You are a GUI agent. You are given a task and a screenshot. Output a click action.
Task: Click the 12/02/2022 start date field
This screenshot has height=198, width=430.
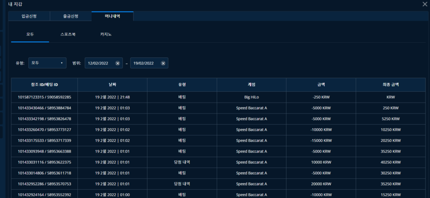coord(104,63)
